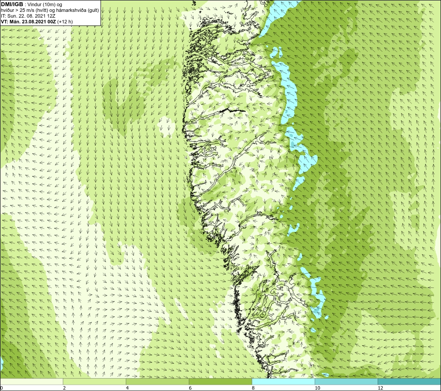Click the 4–6 m/s green legend swatch
441x391 pixels.
tap(157, 381)
